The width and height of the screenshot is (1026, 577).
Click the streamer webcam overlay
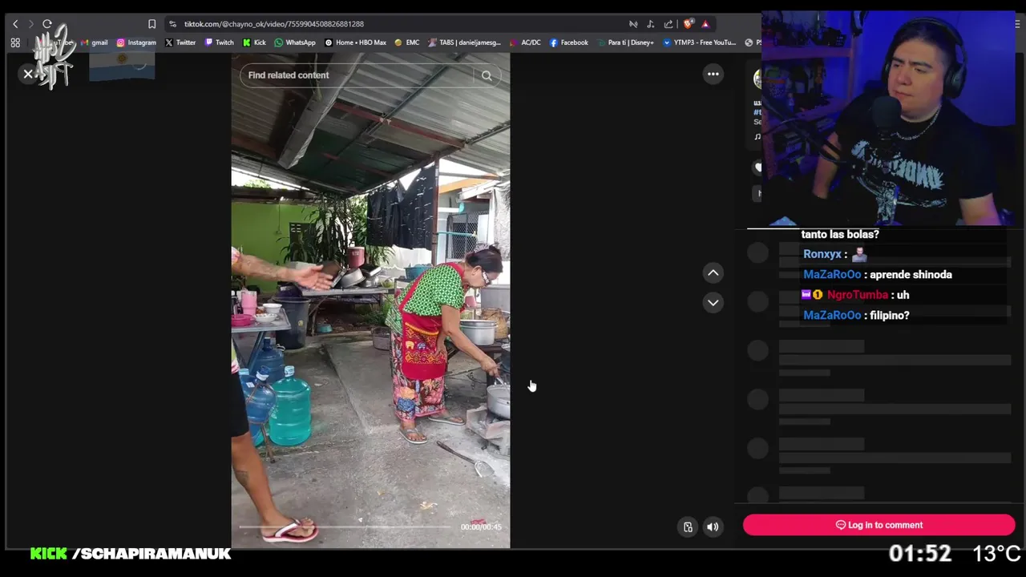888,119
